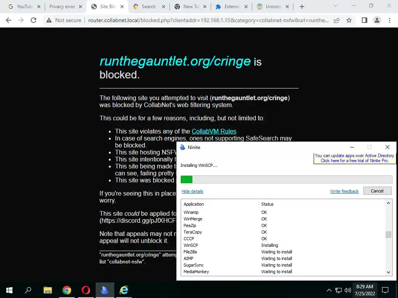Select the WinMerge row

tap(283, 219)
